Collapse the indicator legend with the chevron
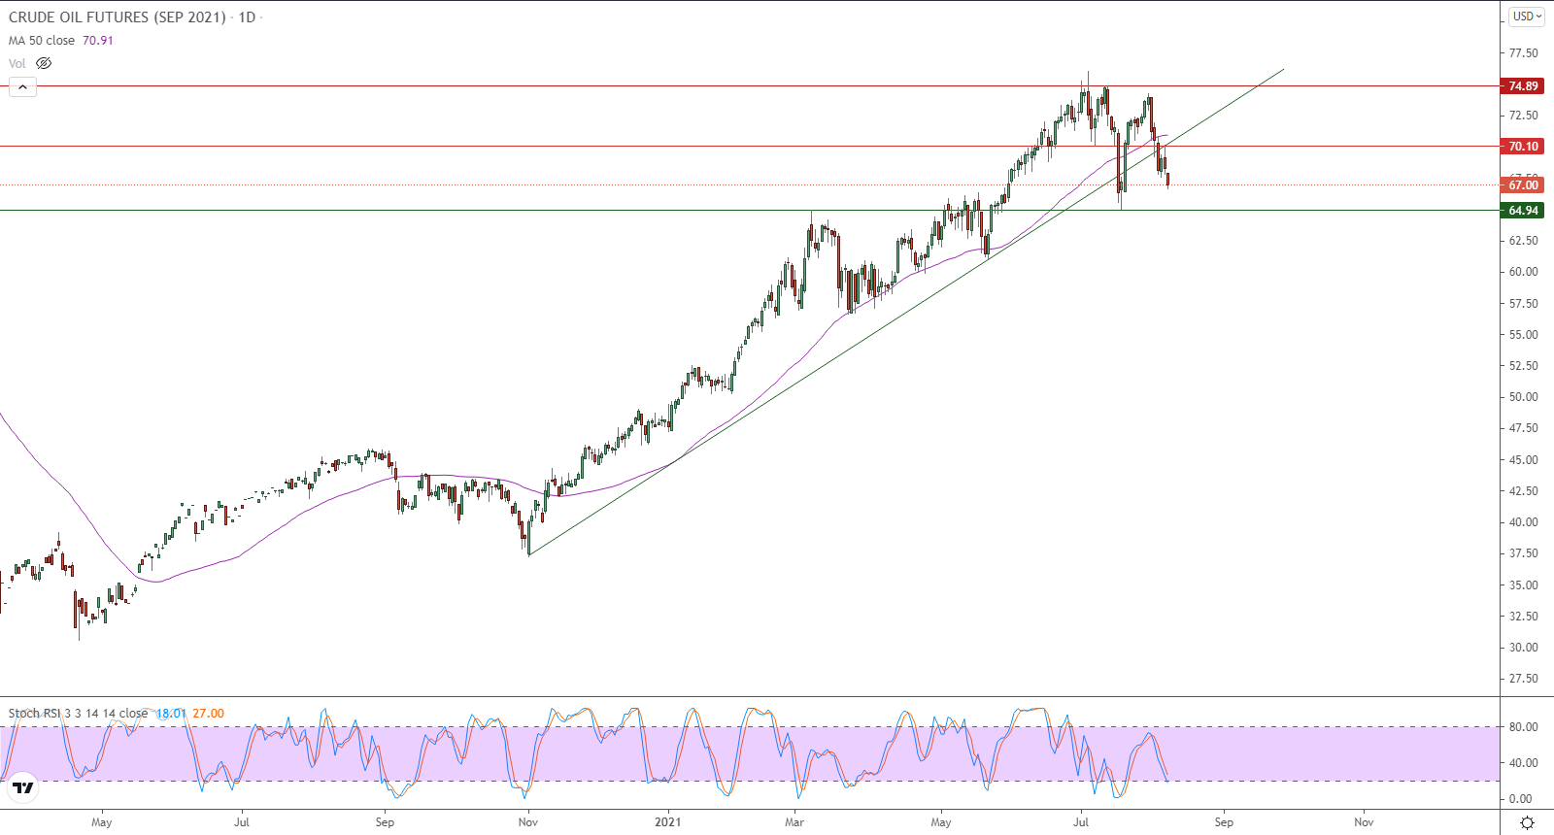 tap(22, 87)
